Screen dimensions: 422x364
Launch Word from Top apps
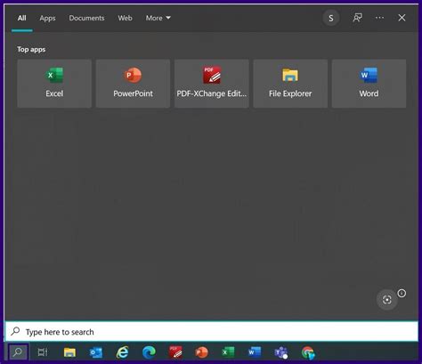click(x=369, y=84)
